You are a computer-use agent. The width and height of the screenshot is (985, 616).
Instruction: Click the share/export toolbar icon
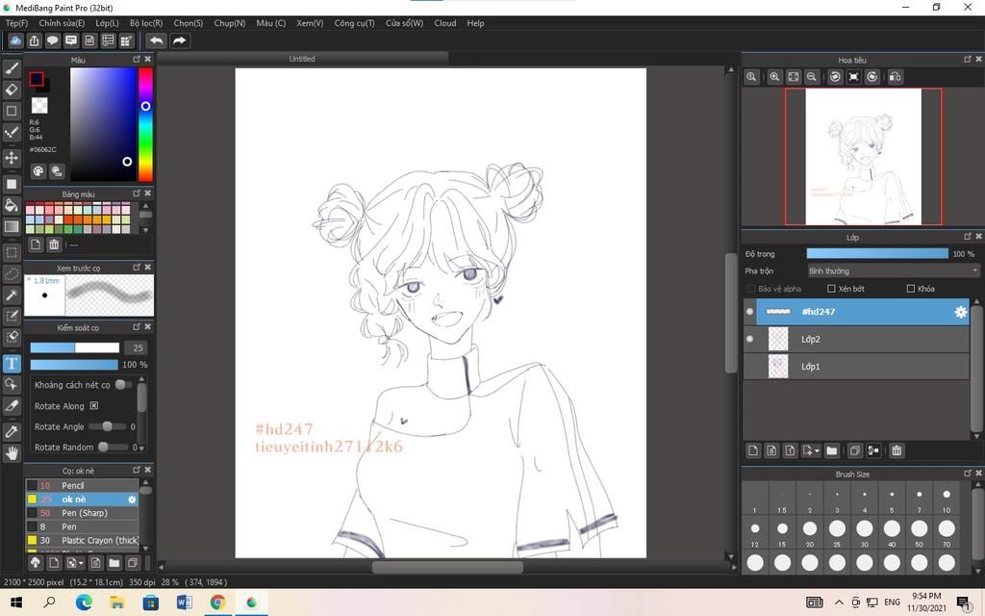pyautogui.click(x=34, y=40)
